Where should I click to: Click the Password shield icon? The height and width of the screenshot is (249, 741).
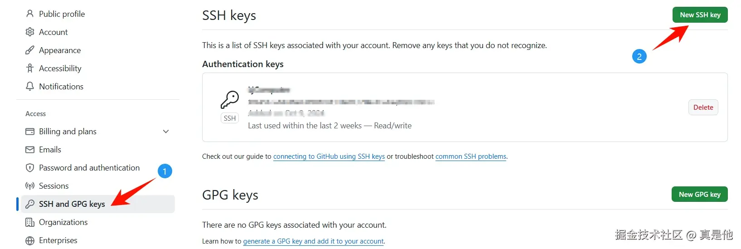[x=30, y=168]
